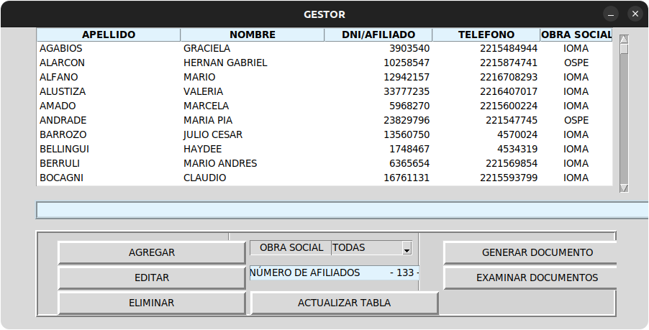Click the ELIMINAR button

151,303
